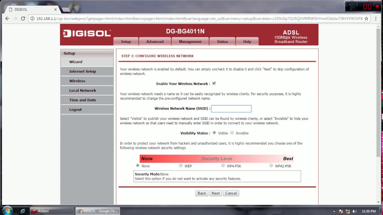383x215 pixels.
Task: Select the Invisible radio button
Action: [232, 133]
